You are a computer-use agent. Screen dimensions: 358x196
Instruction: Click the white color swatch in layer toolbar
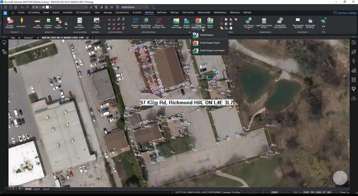pyautogui.click(x=47, y=7)
